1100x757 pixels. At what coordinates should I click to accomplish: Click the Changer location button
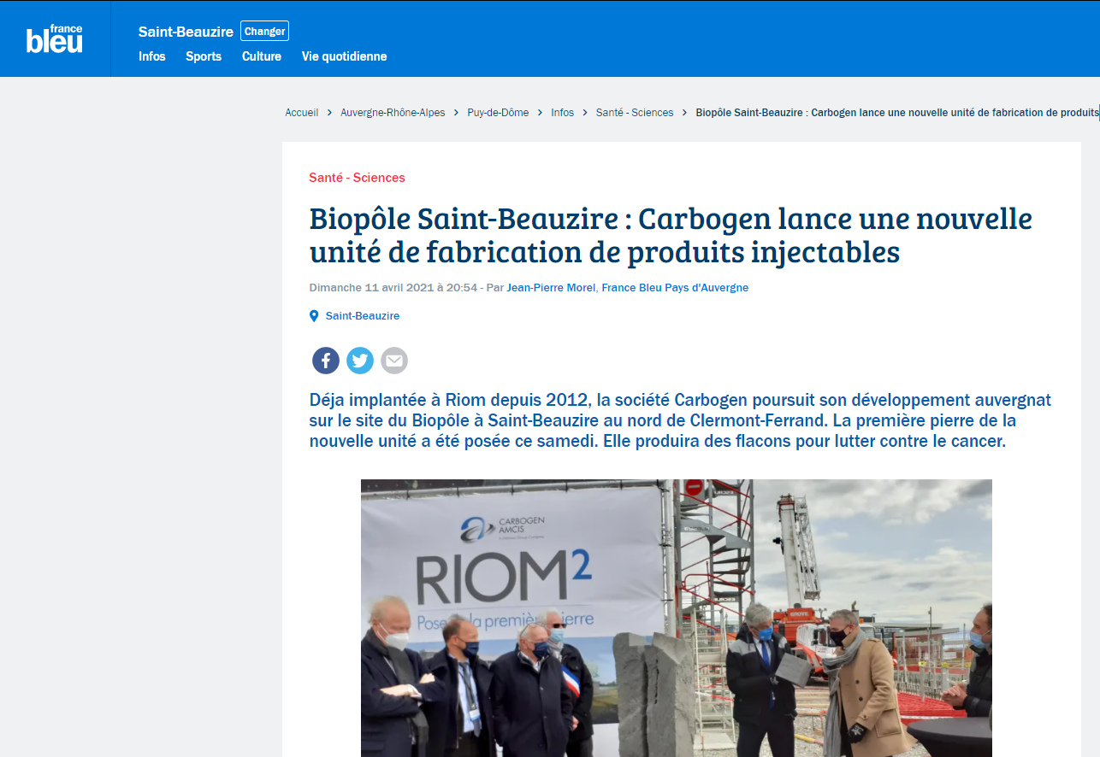[265, 32]
